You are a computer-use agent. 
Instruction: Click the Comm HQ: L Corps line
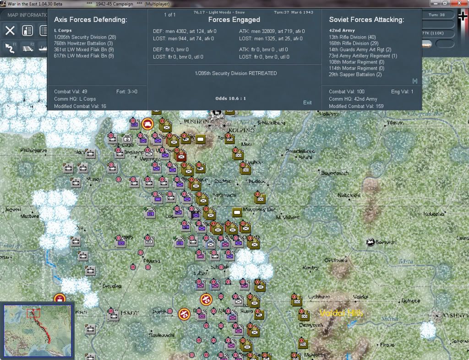tap(75, 99)
